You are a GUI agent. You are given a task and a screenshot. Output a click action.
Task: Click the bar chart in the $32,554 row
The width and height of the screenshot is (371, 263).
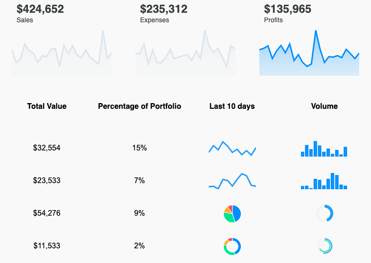(324, 149)
